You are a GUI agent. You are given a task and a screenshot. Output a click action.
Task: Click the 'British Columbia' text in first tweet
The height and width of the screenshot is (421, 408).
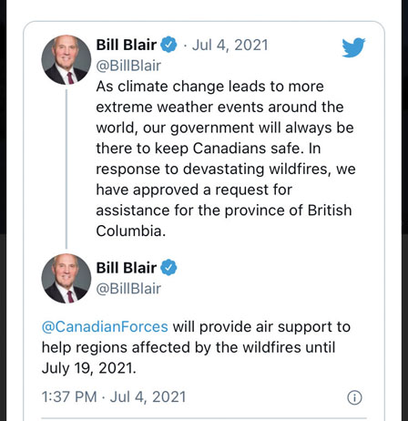pos(224,221)
